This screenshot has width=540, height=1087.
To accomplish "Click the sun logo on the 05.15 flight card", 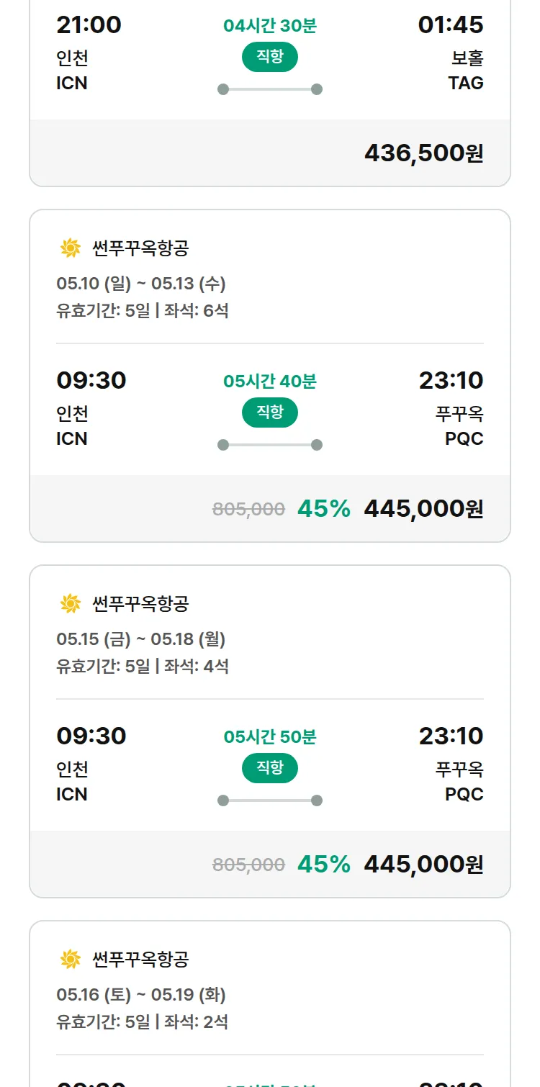I will click(71, 603).
